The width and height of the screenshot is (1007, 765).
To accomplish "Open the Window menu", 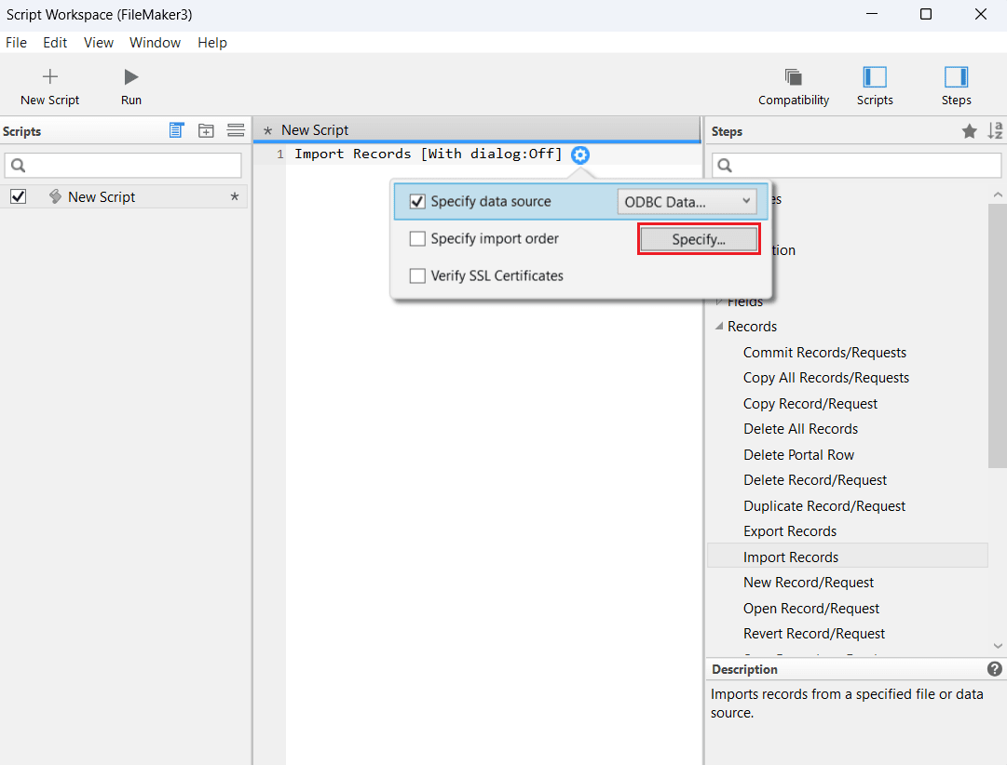I will click(x=155, y=43).
